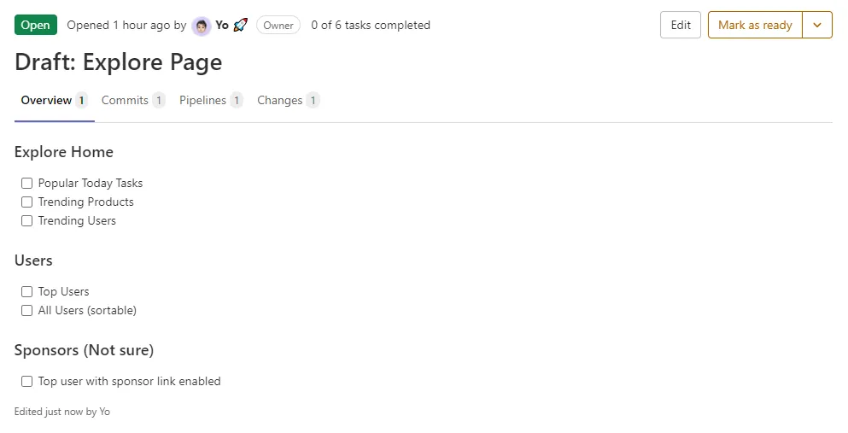Click the Edit button
Screen dimensions: 848x433
pyautogui.click(x=681, y=26)
